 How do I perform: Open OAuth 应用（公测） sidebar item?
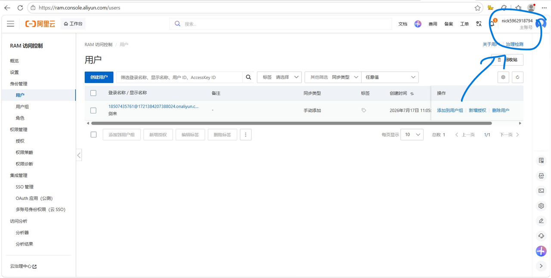click(x=34, y=199)
